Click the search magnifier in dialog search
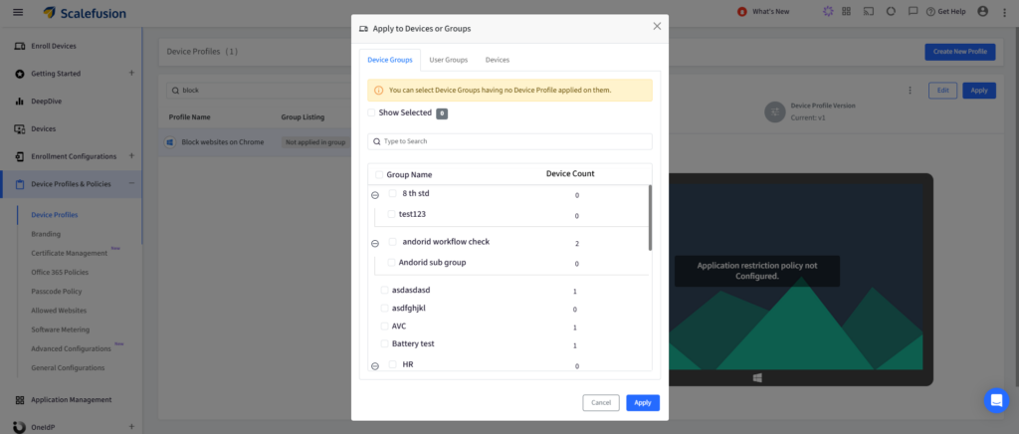This screenshot has width=1019, height=434. 377,141
